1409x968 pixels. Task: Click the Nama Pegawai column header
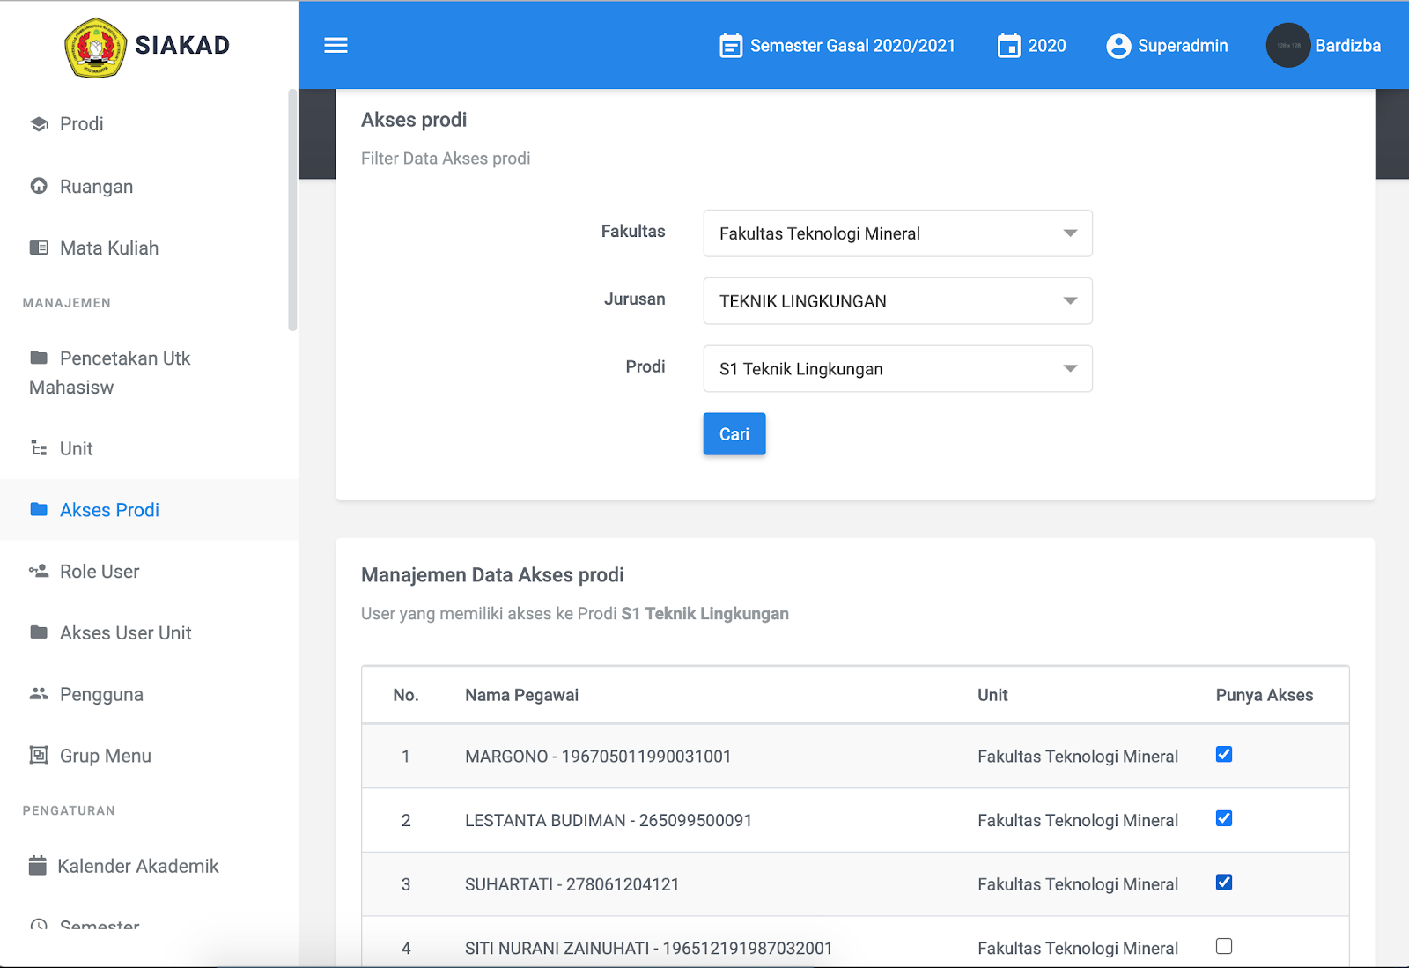coord(522,695)
